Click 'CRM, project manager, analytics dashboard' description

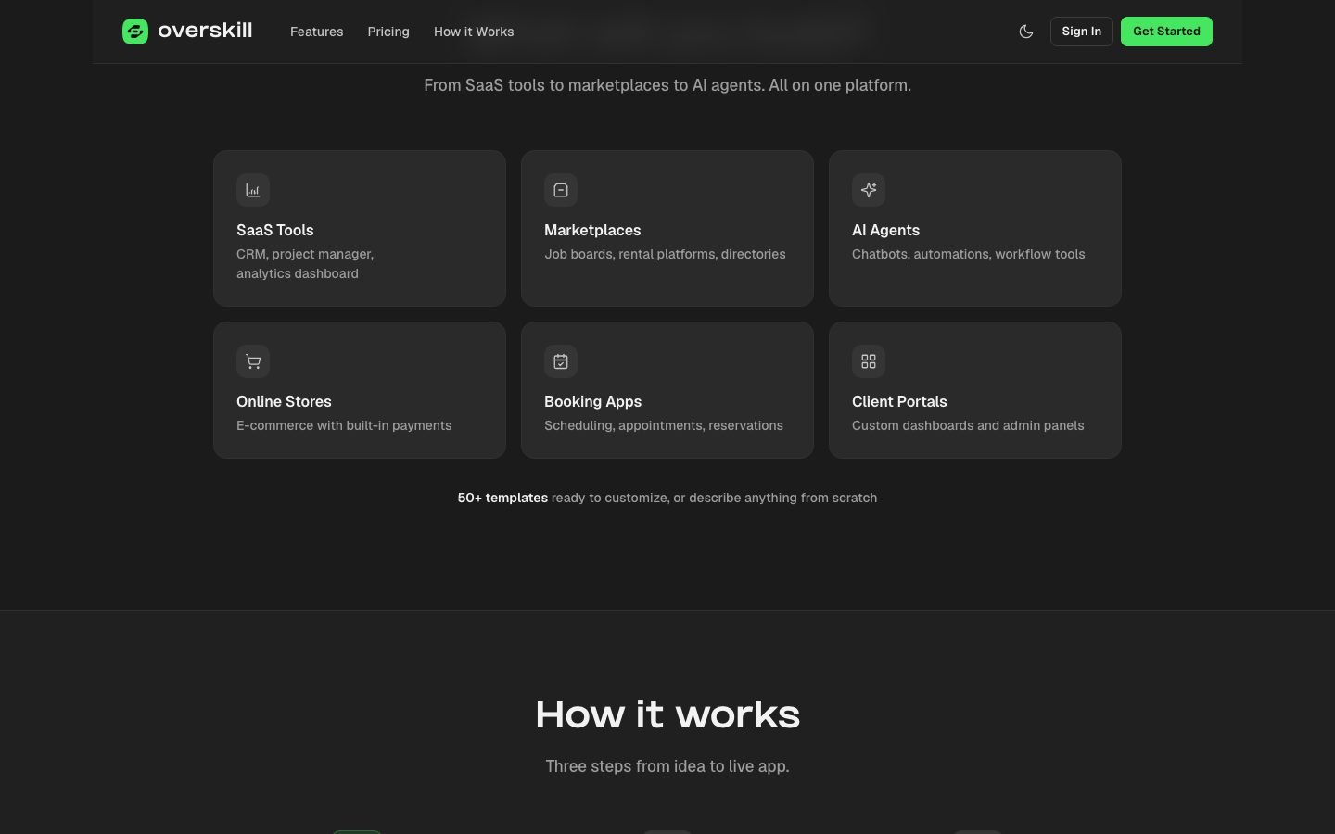coord(305,264)
